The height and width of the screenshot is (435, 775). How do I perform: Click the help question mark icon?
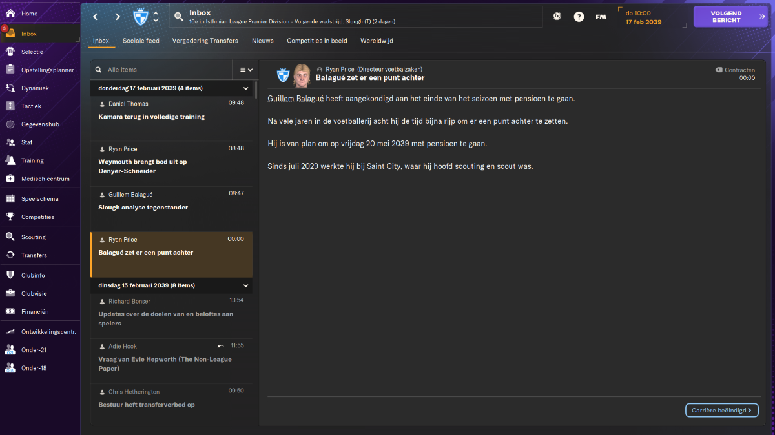point(579,17)
